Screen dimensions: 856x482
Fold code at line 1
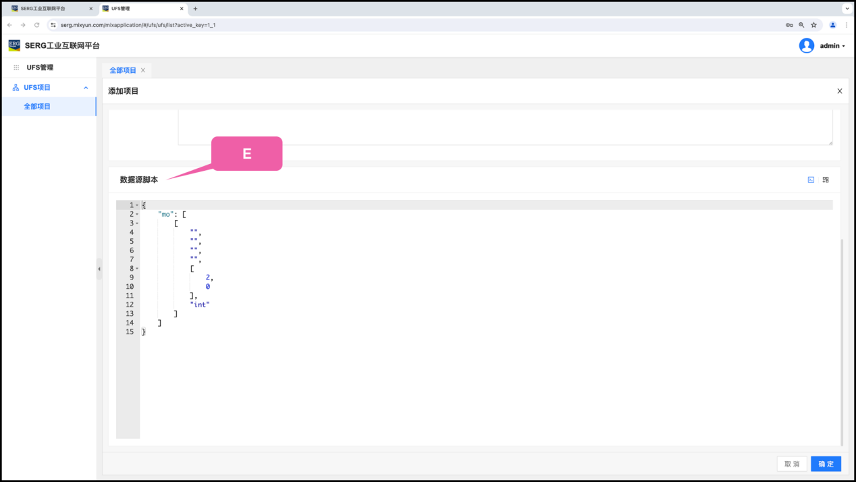[x=137, y=205]
